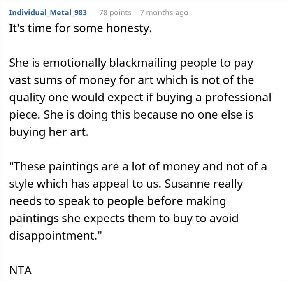Click the "NTA" verdict text

tap(21, 270)
